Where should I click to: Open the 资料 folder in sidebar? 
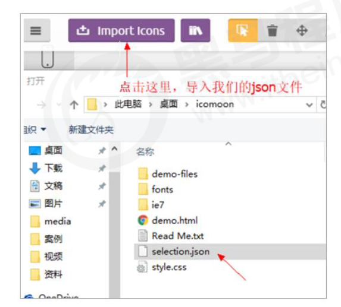[54, 274]
